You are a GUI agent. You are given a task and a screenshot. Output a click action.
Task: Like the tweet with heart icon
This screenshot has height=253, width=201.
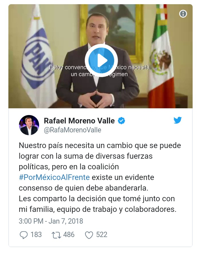pyautogui.click(x=89, y=235)
